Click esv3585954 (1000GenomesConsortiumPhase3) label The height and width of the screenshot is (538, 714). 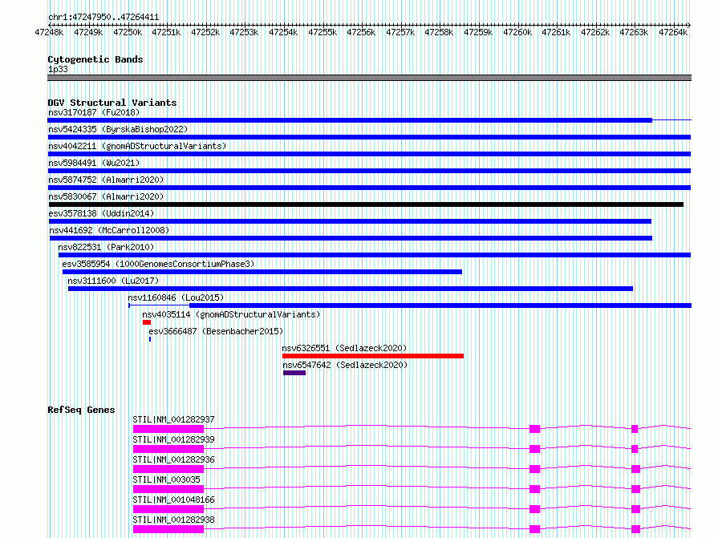click(158, 264)
